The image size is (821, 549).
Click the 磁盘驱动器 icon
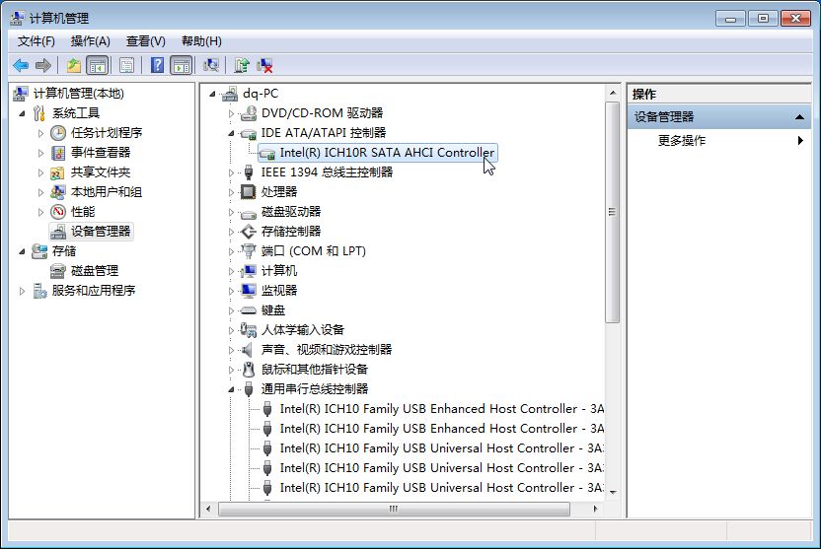point(249,212)
